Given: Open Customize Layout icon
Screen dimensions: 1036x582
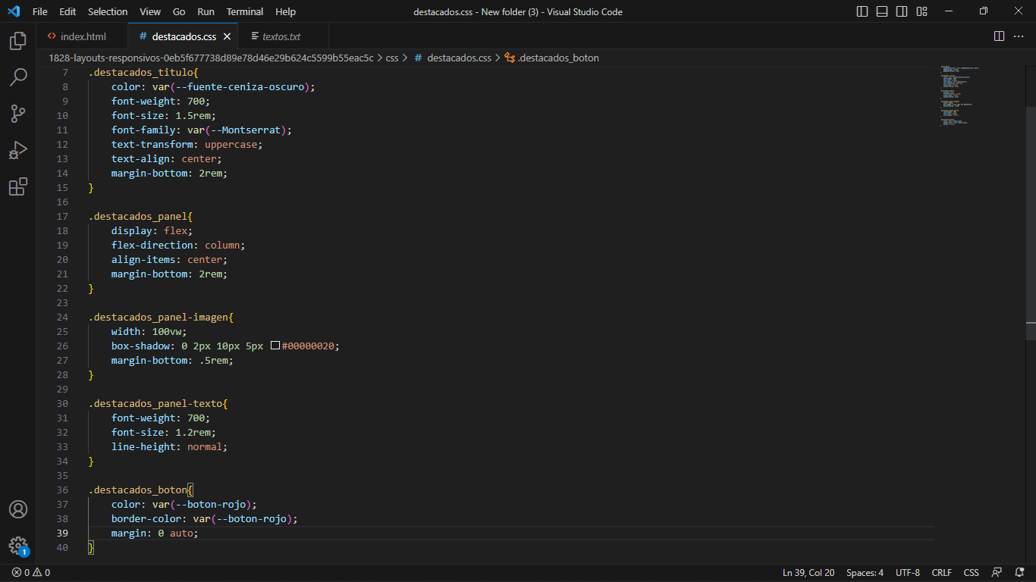Looking at the screenshot, I should tap(921, 11).
